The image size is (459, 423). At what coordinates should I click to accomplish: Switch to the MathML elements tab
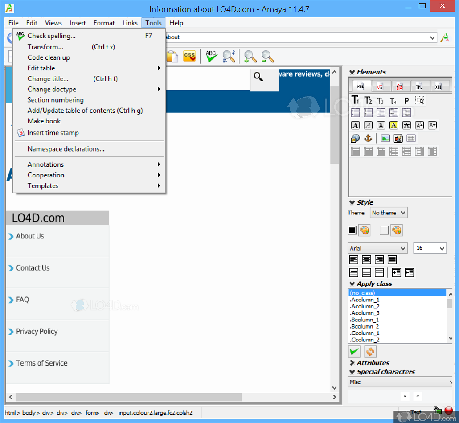click(x=380, y=86)
